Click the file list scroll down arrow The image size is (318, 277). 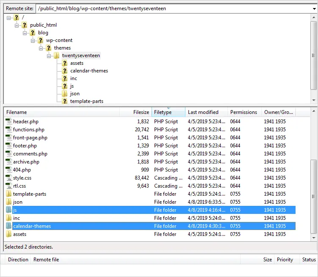(314, 238)
